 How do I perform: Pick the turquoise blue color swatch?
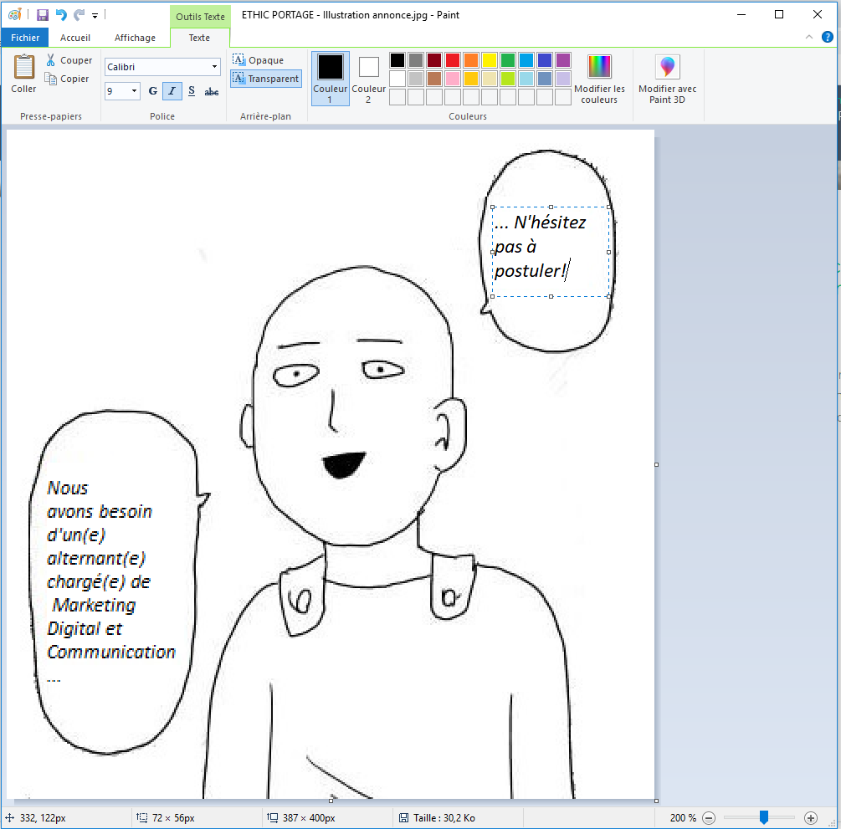click(x=526, y=60)
